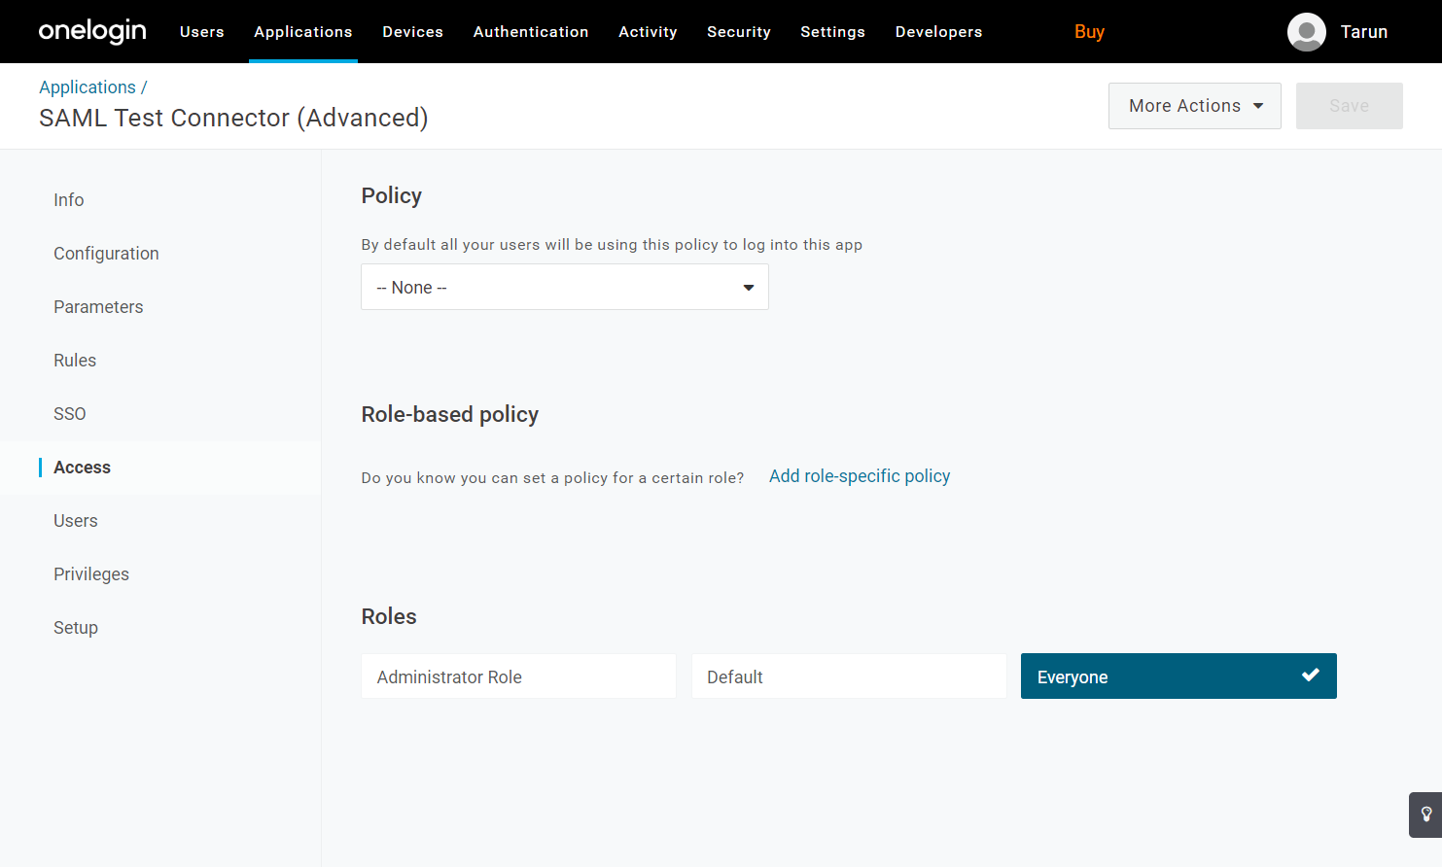Deselect the Everyone role
The width and height of the screenshot is (1442, 867).
click(1178, 676)
